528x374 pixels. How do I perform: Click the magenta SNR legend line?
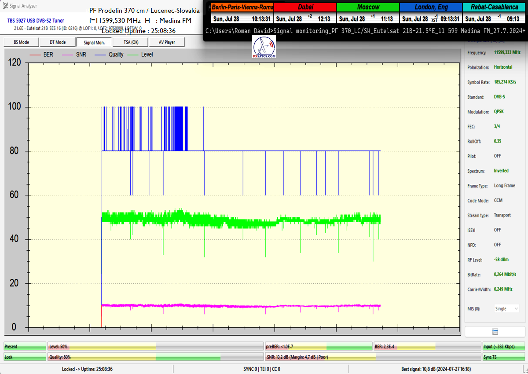(67, 55)
